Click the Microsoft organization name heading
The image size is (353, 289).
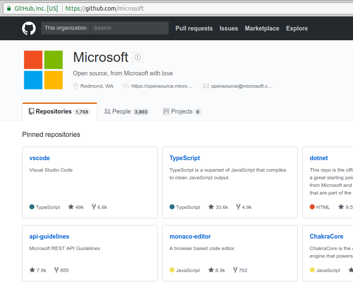(101, 57)
